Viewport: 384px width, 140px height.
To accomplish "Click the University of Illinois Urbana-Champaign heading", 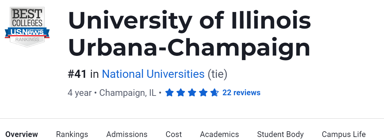I will (189, 34).
